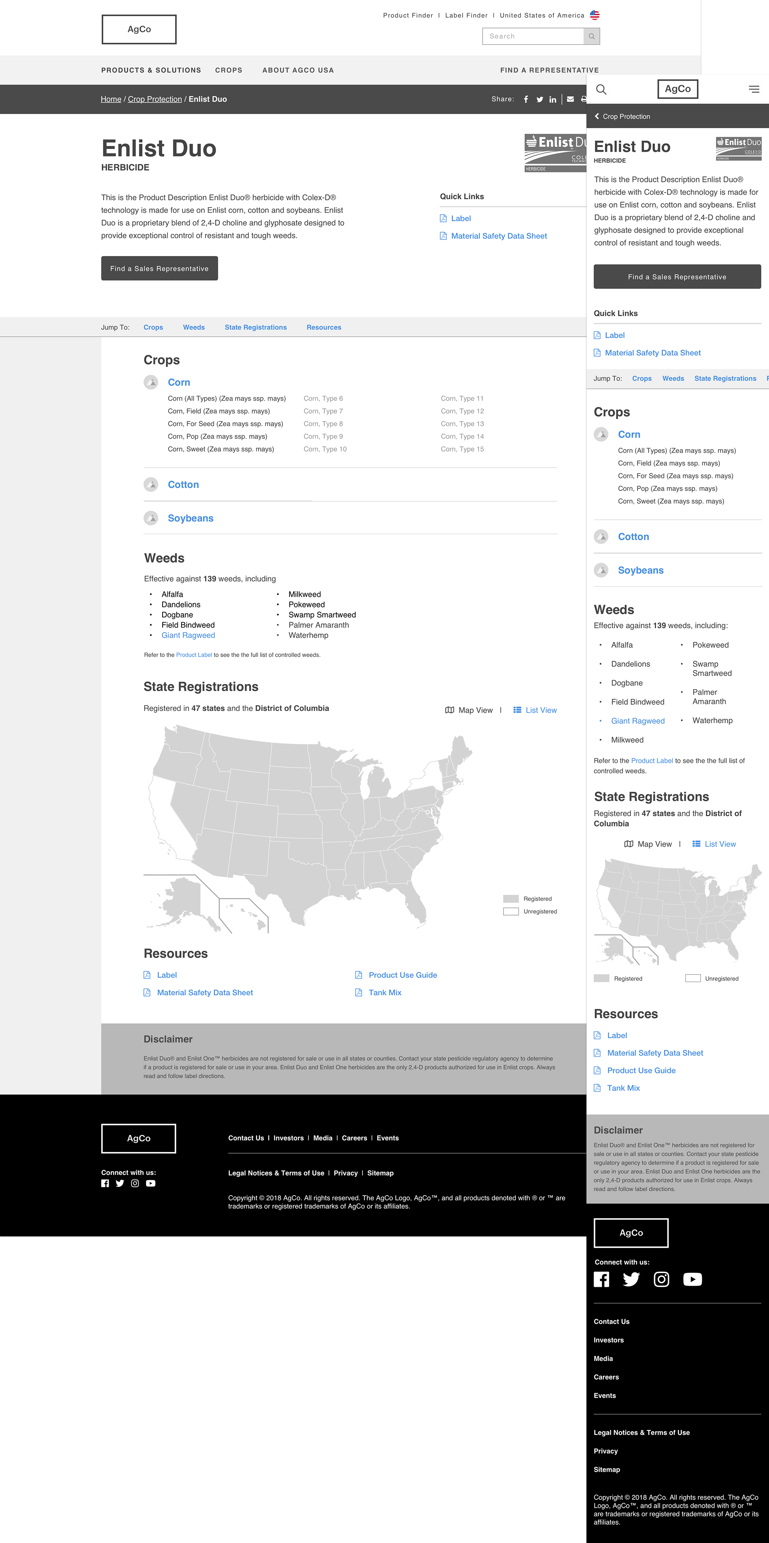
Task: Focus the Search input field
Action: click(533, 36)
